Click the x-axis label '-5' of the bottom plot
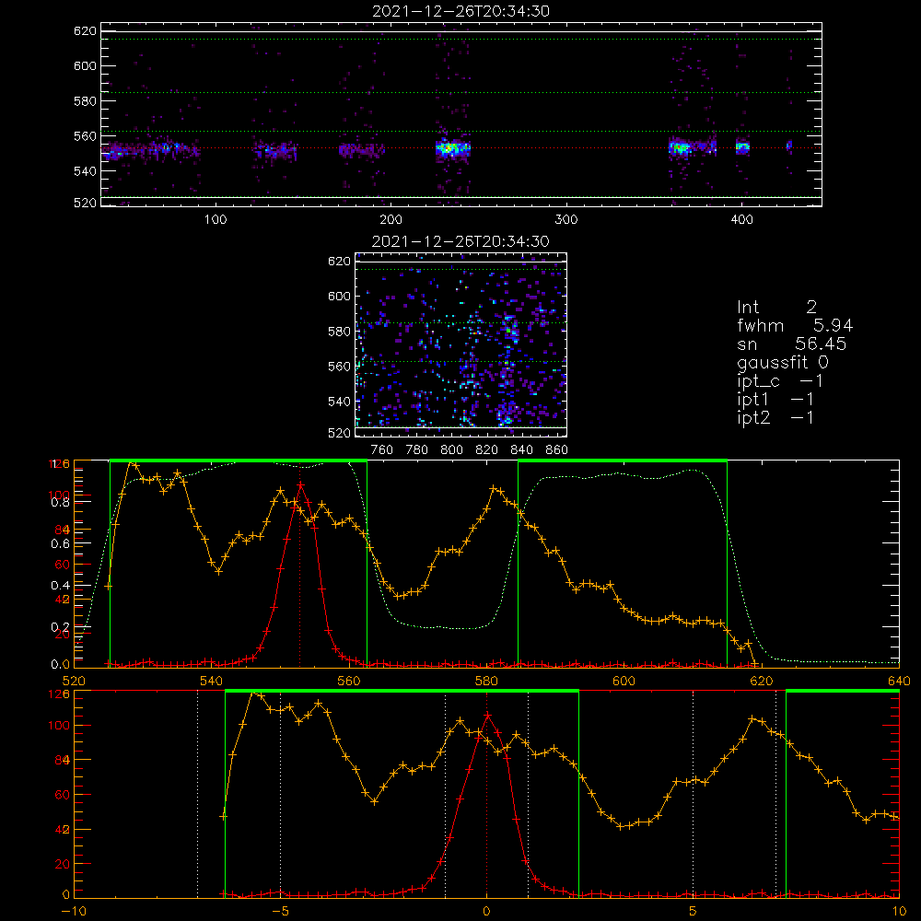The image size is (921, 921). tap(281, 912)
